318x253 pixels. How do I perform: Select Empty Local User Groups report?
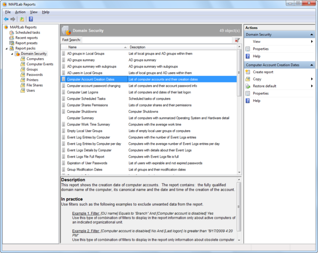coord(149,131)
